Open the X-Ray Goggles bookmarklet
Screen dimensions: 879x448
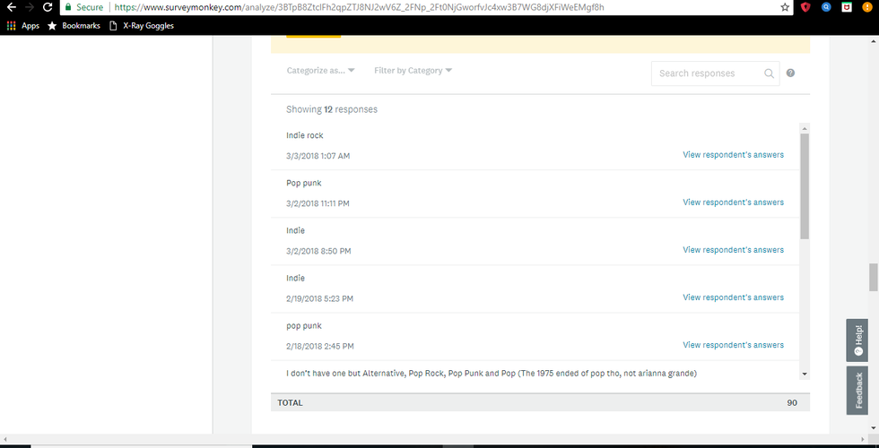click(142, 26)
